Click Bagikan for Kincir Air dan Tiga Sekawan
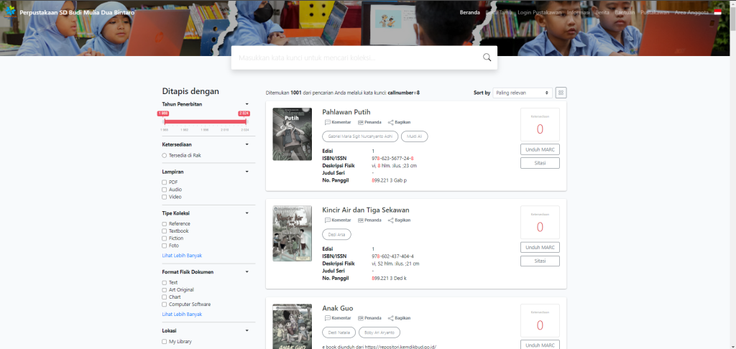The image size is (736, 349). pyautogui.click(x=399, y=220)
